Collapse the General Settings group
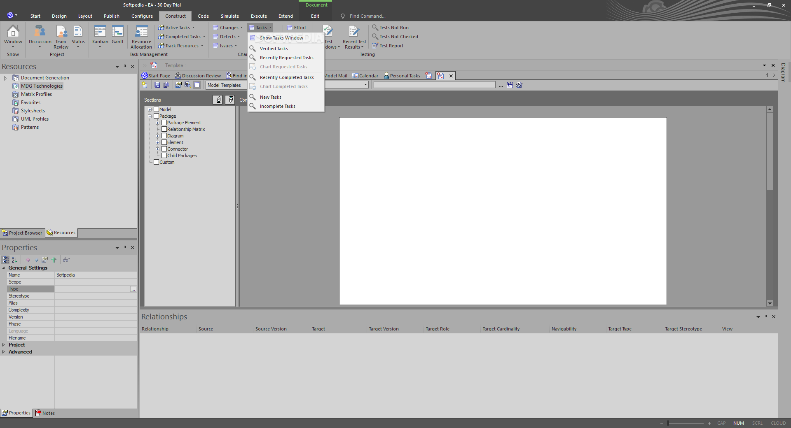Screen dimensions: 791x428 pyautogui.click(x=4, y=268)
